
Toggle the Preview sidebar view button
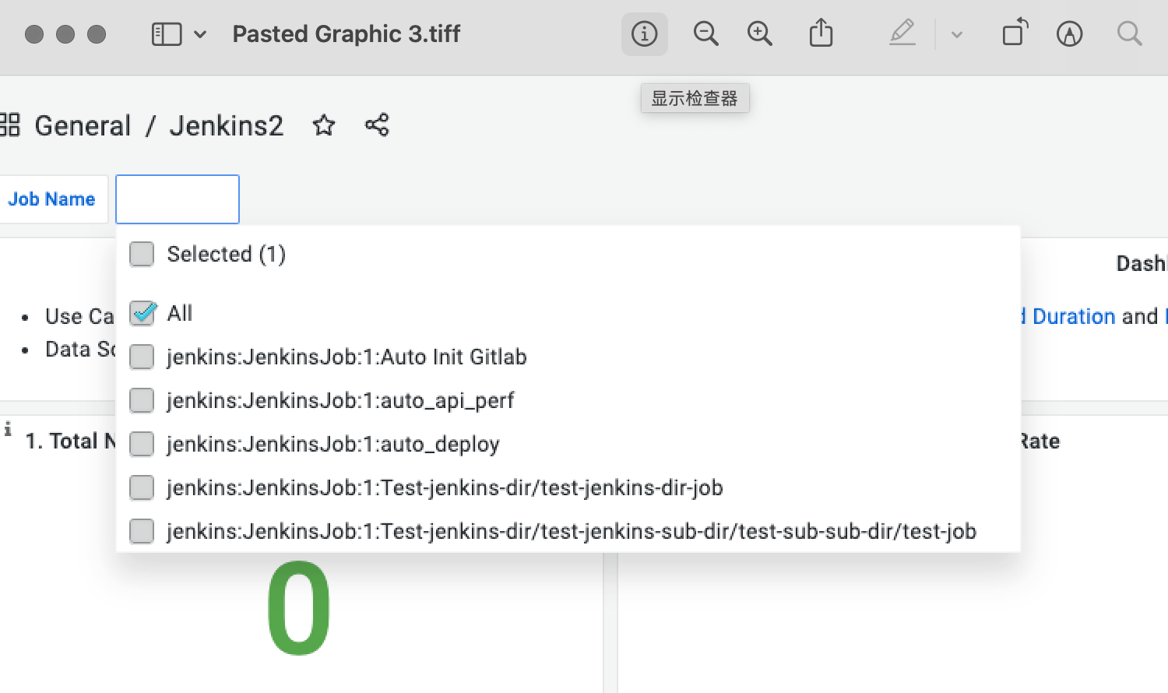(167, 34)
